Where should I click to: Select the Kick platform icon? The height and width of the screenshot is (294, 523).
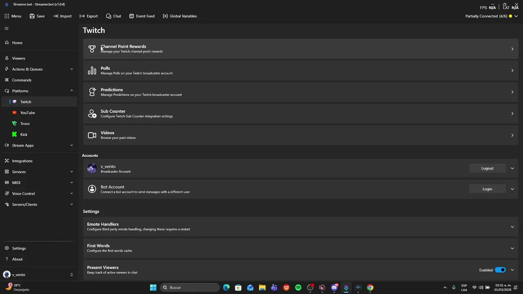(x=15, y=134)
